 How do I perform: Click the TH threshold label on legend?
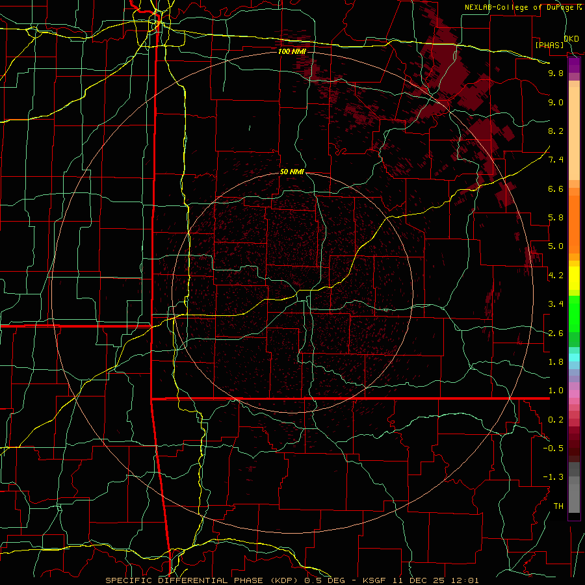[558, 506]
